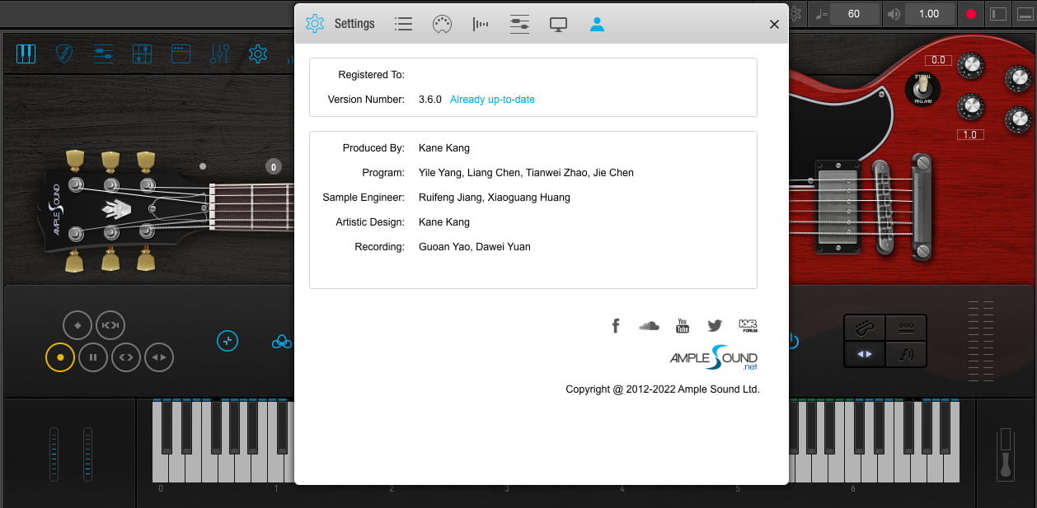Open the KVR Forum icon

748,325
